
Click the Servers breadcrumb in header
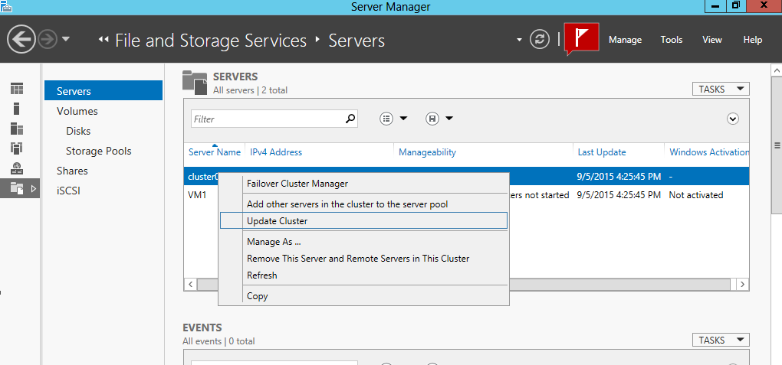click(x=356, y=41)
